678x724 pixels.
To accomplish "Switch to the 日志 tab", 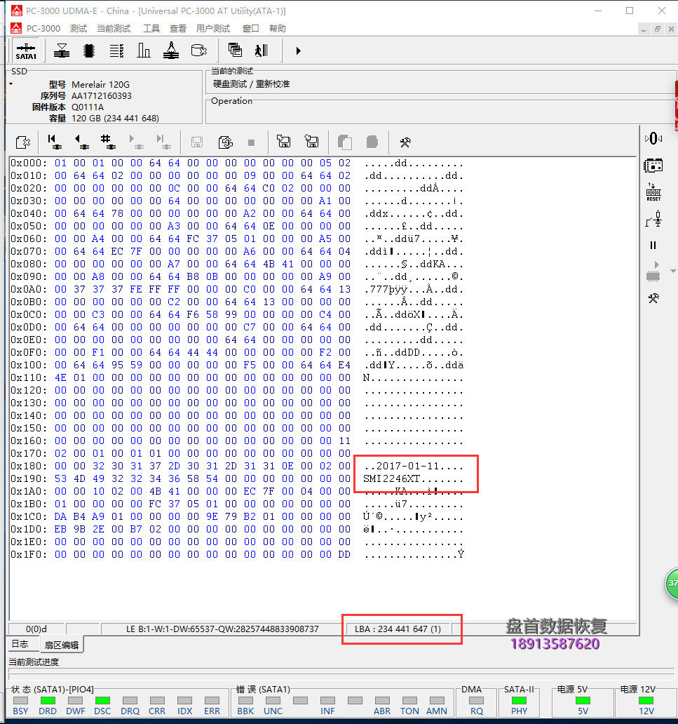I will point(20,644).
